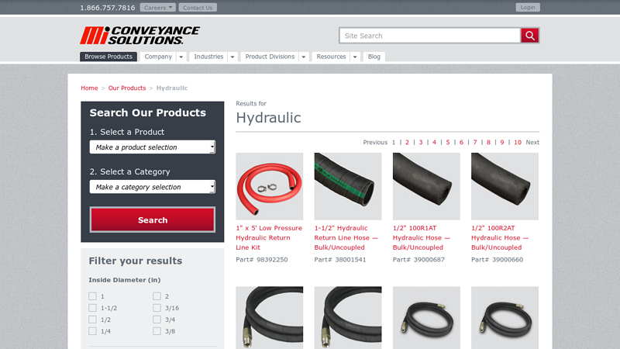Click the Contact Us button
Viewport: 620px width, 349px height.
(x=198, y=8)
